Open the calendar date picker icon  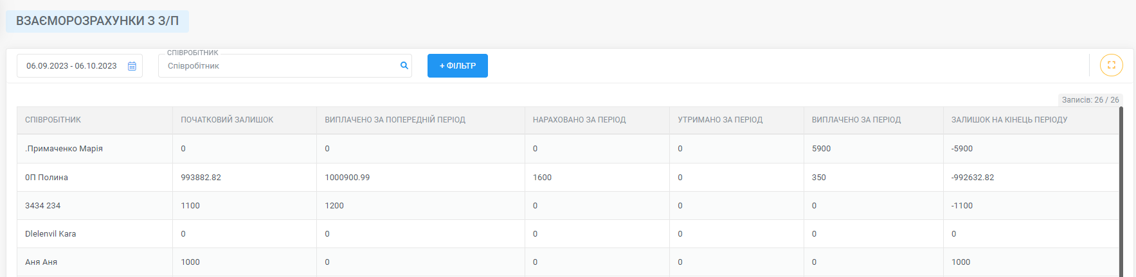132,66
